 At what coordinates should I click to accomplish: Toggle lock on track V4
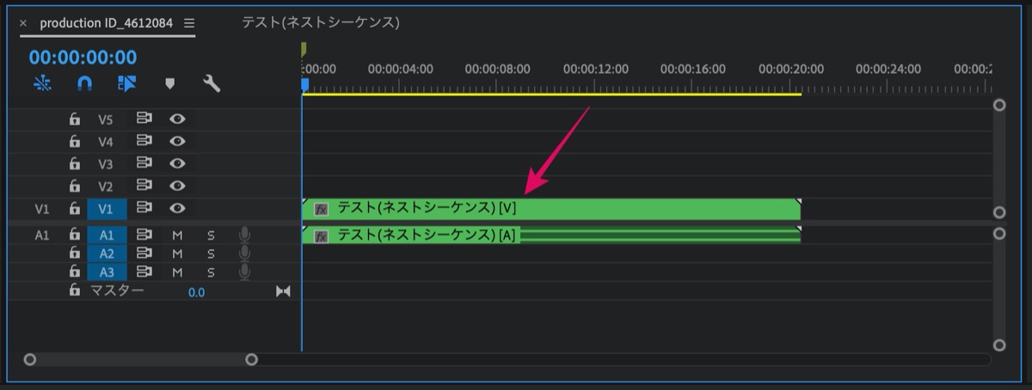point(75,142)
